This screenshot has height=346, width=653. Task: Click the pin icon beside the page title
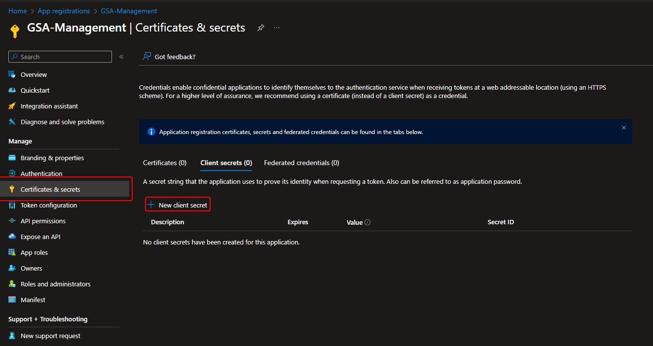click(260, 28)
